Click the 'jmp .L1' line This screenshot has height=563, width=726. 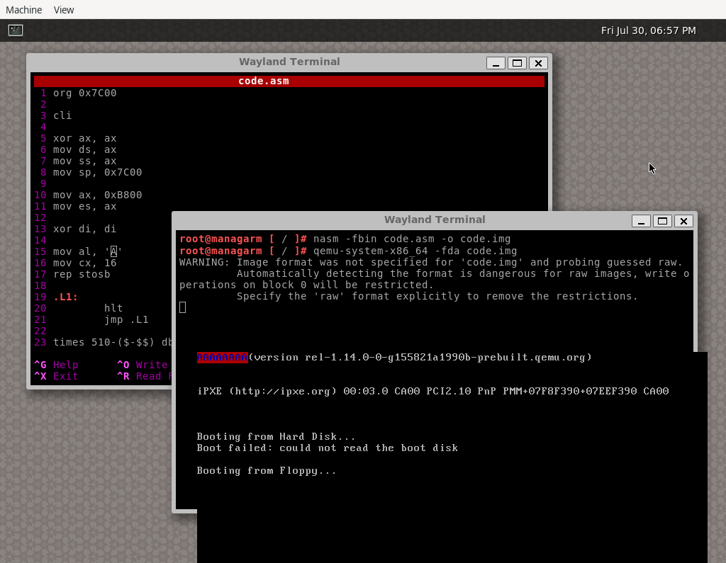click(126, 319)
